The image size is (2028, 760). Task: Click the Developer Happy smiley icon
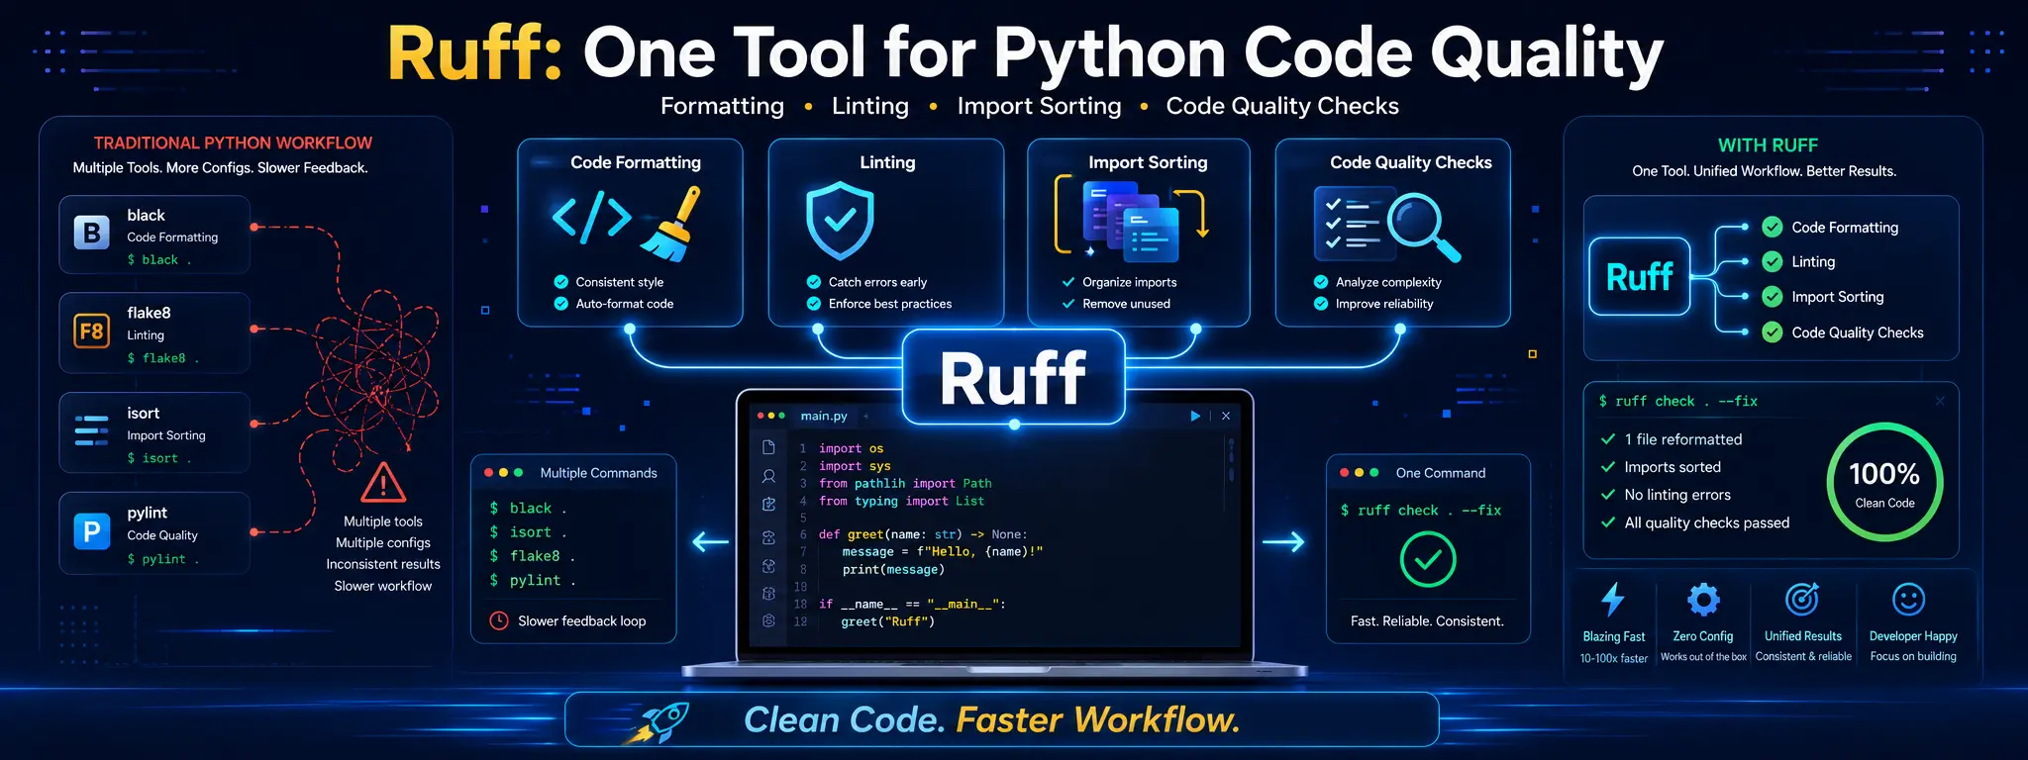tap(1908, 599)
